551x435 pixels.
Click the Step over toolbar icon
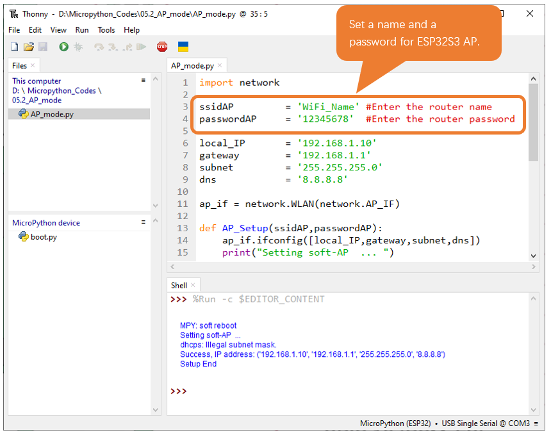99,47
